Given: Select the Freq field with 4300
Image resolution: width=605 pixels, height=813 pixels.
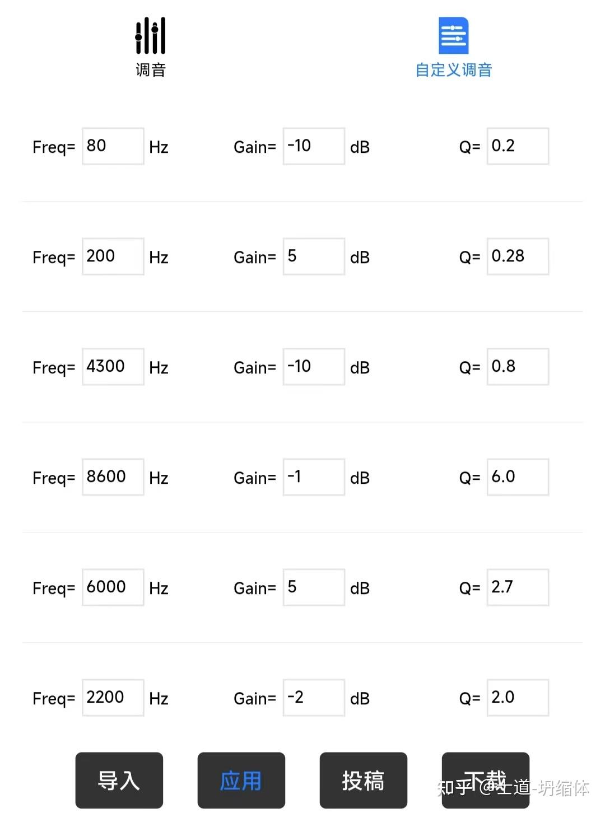Looking at the screenshot, I should [113, 367].
